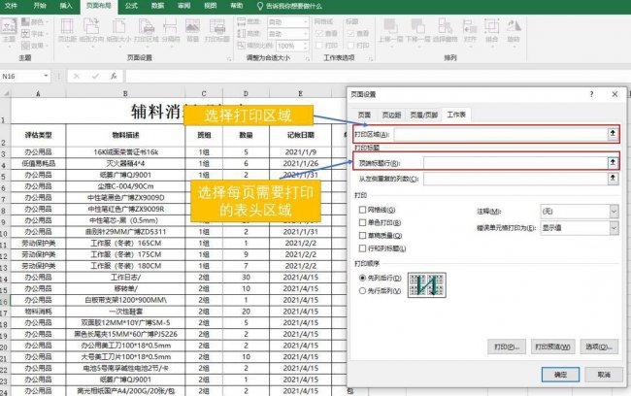Open the 视图 ribbon tab
The width and height of the screenshot is (631, 396).
pos(210,6)
